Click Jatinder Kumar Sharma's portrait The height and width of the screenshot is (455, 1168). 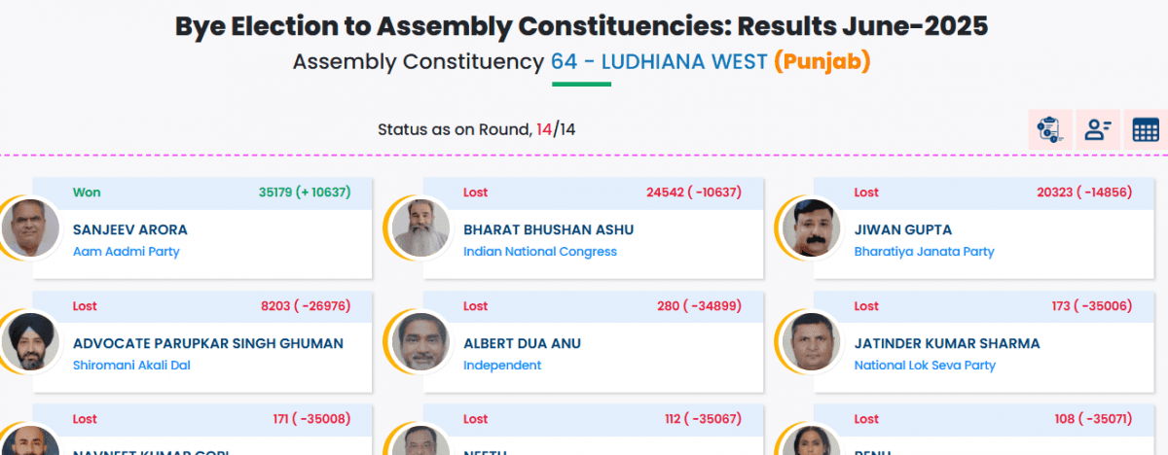coord(812,341)
